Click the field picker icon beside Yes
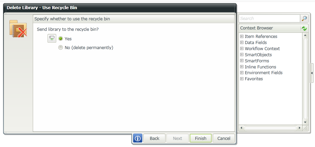The image size is (315, 147). [52, 38]
